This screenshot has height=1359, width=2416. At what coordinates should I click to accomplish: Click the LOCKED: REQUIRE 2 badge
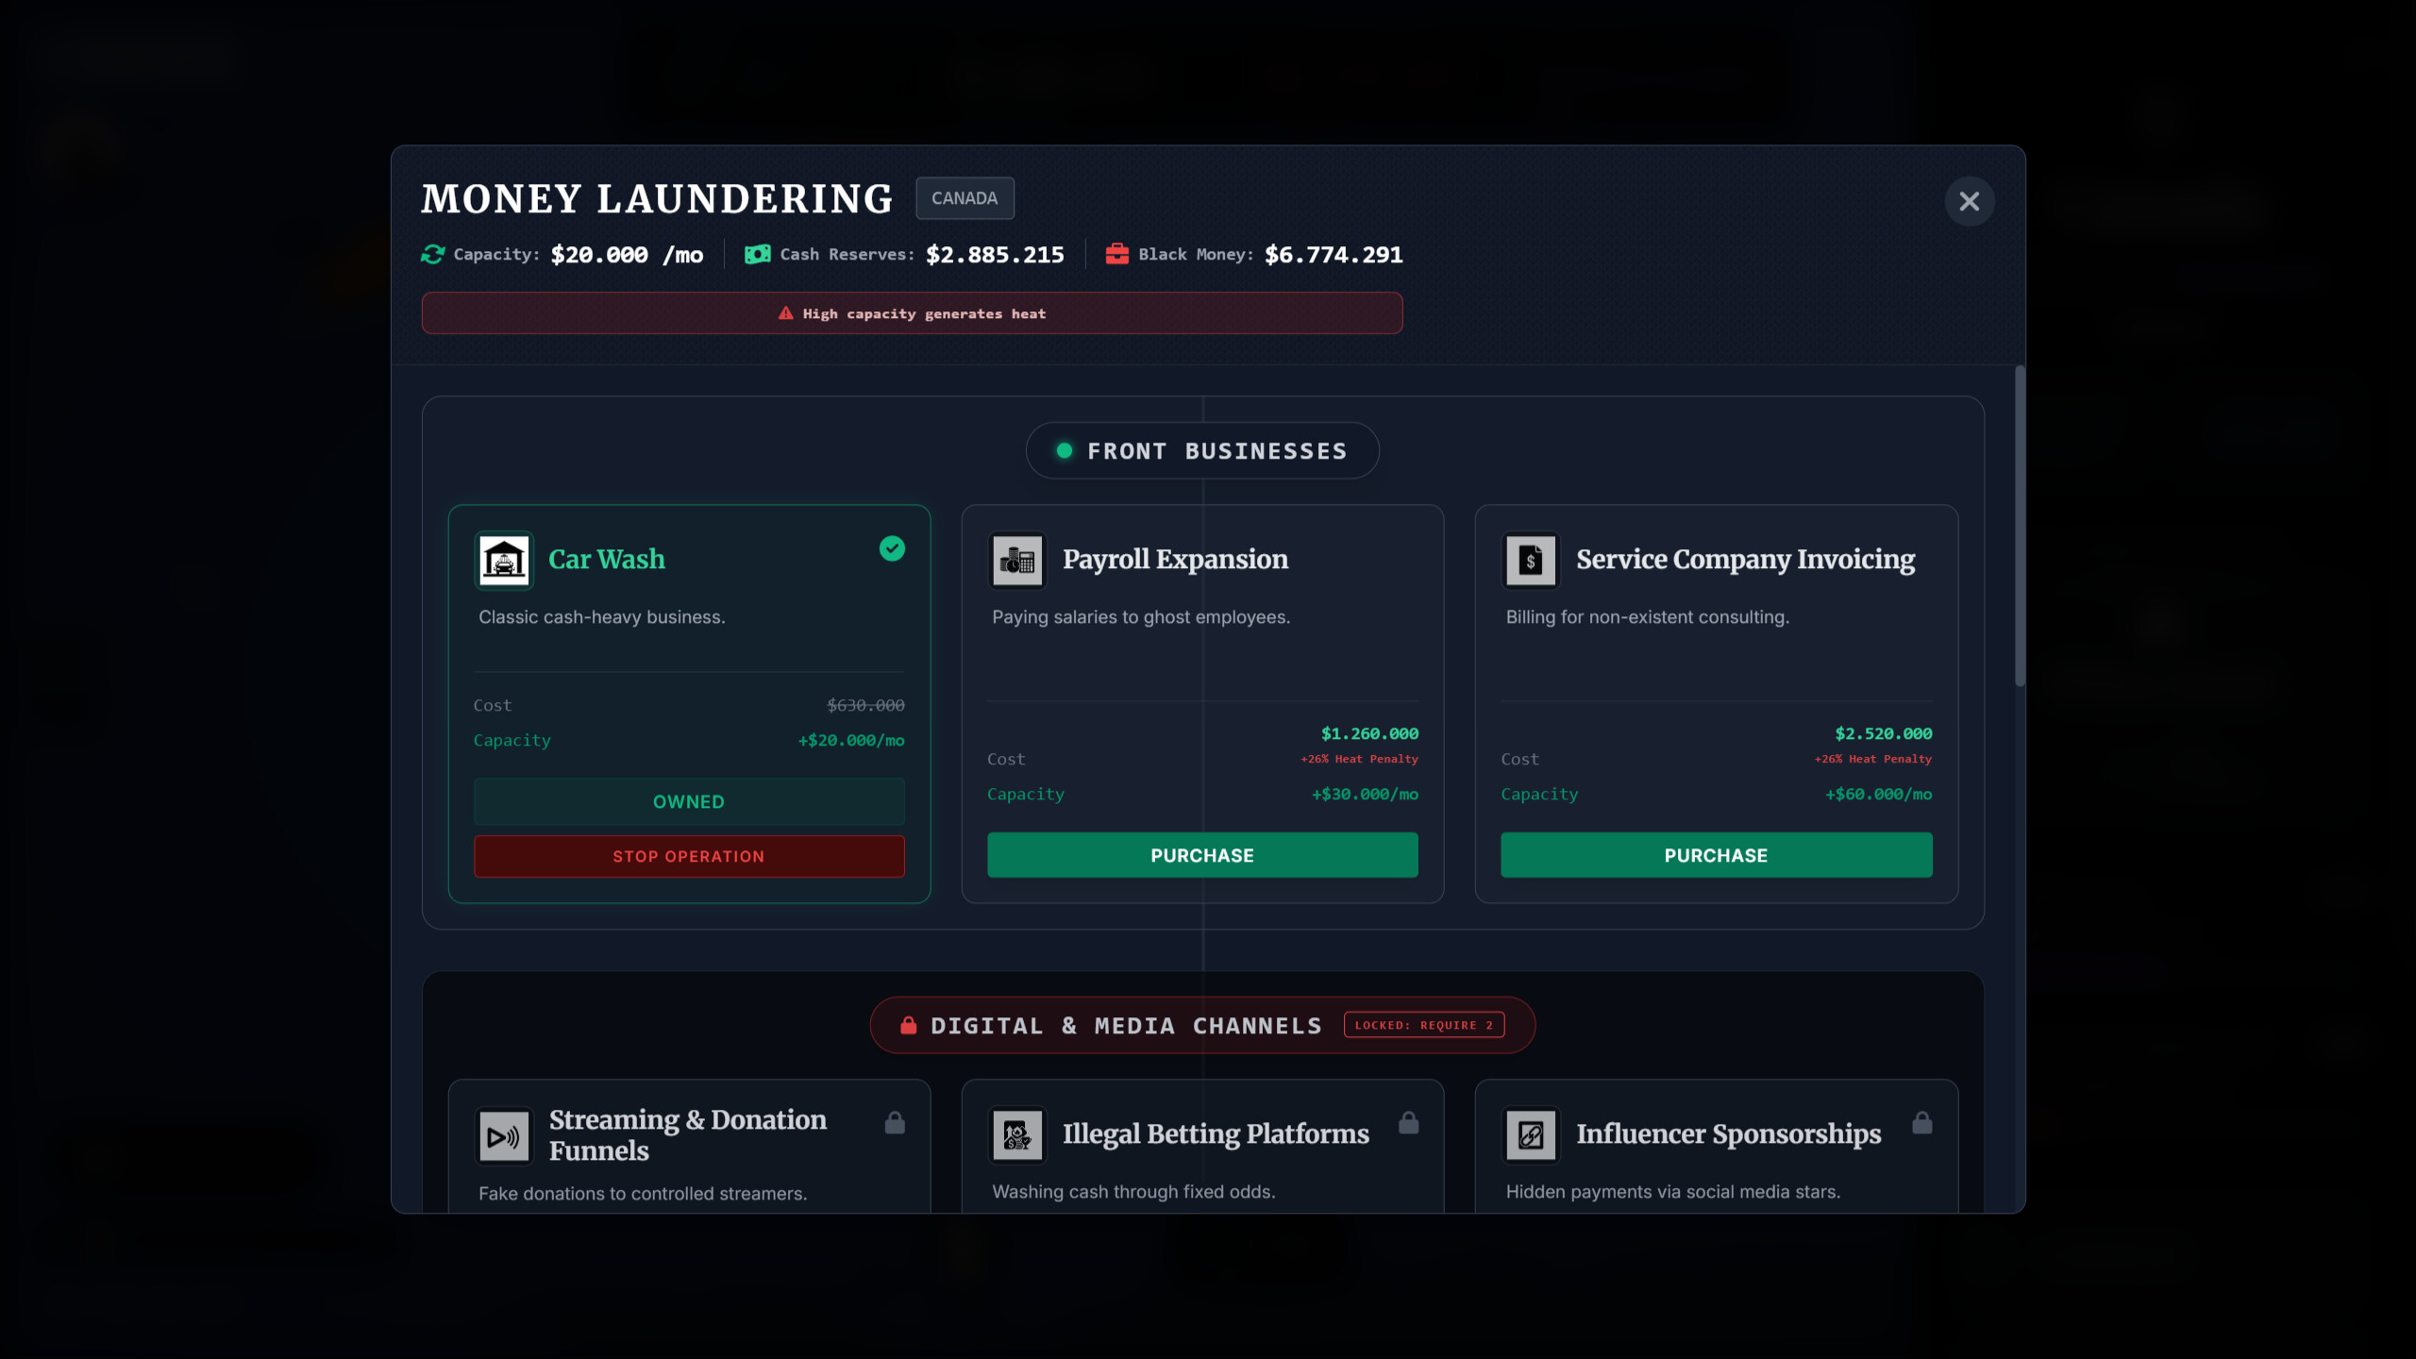1424,1025
